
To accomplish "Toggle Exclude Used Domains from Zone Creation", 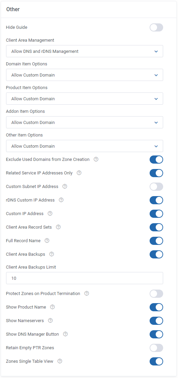I will tap(156, 160).
